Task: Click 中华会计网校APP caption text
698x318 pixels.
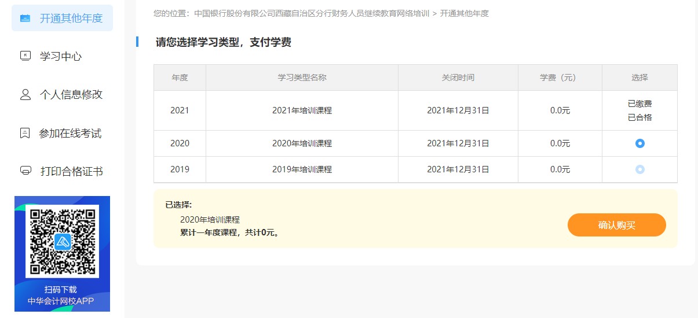Action: click(61, 301)
